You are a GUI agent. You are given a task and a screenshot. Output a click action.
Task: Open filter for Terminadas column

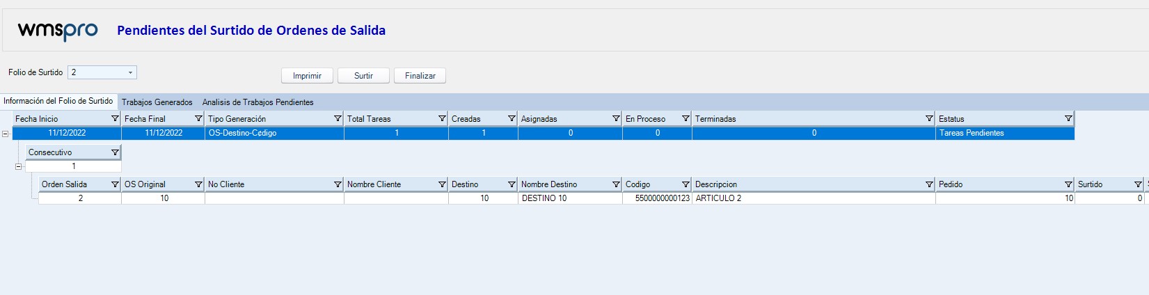[929, 119]
